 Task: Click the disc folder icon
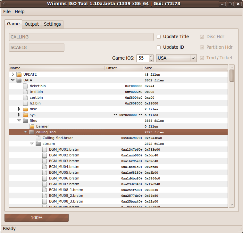click(x=25, y=109)
